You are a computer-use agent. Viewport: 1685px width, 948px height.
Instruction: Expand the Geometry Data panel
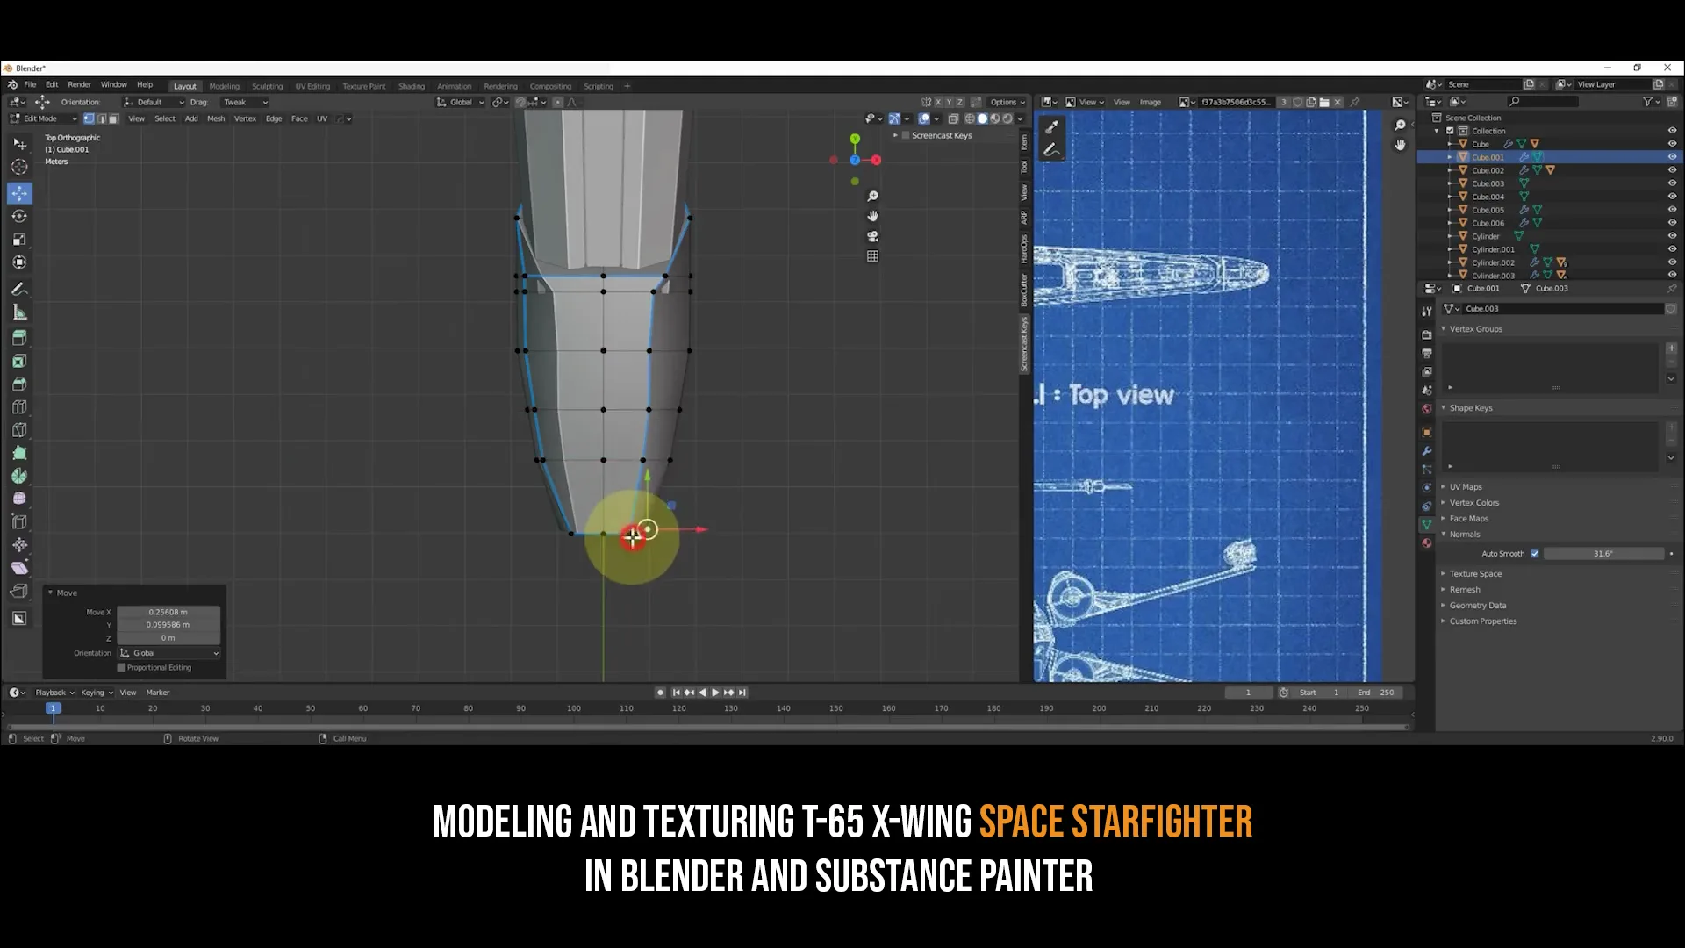point(1477,606)
